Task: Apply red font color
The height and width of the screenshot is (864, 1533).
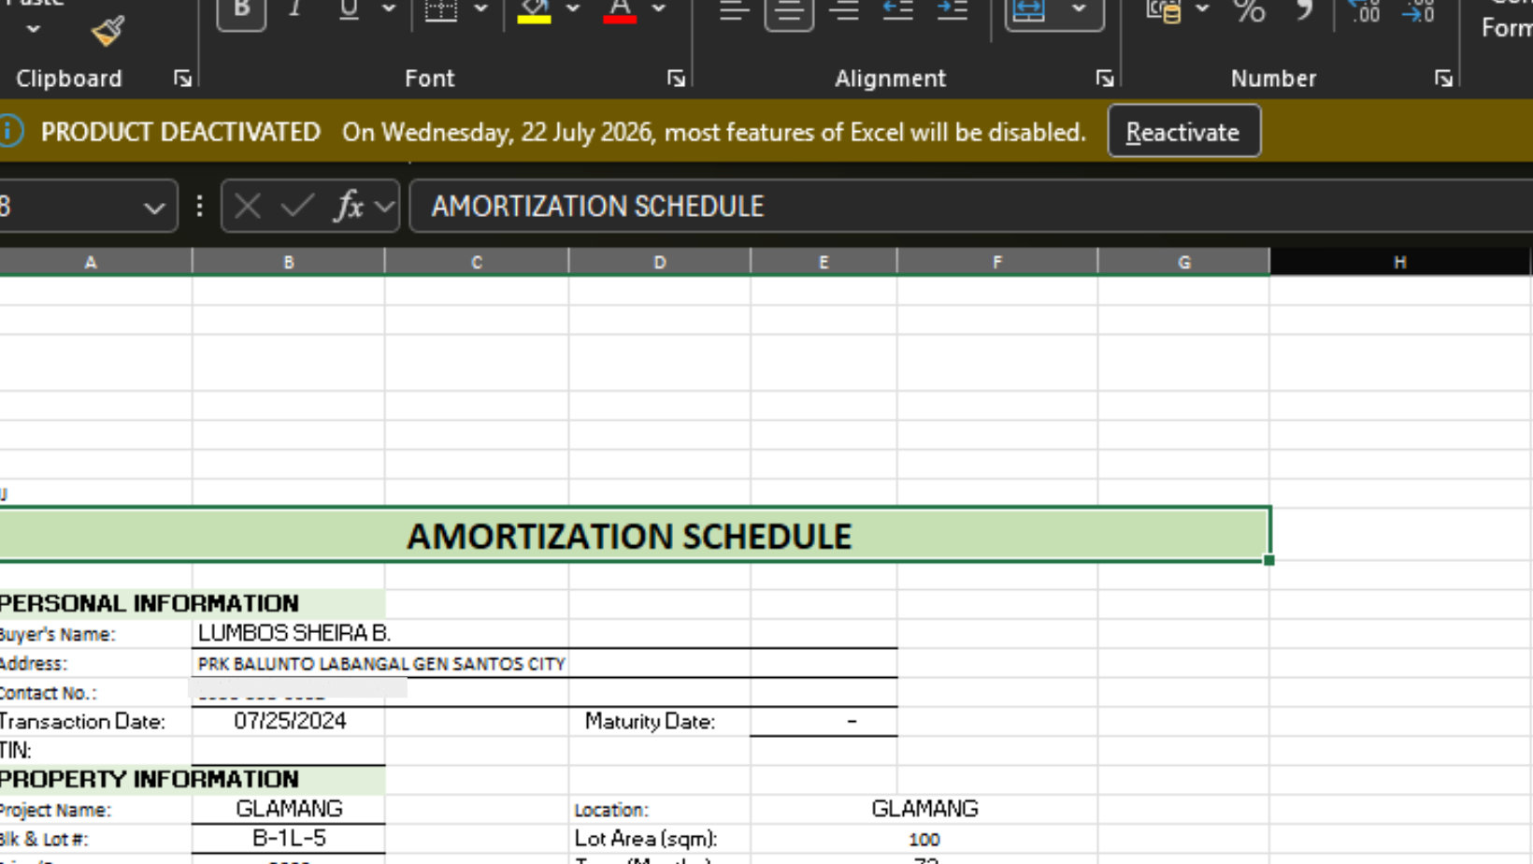Action: tap(620, 11)
